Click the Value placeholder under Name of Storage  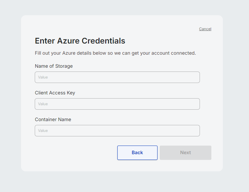pyautogui.click(x=43, y=77)
